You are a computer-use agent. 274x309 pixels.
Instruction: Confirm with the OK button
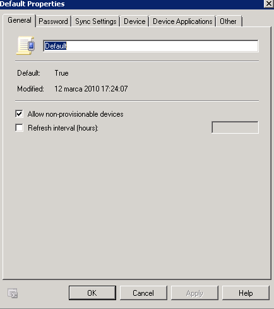[92, 293]
